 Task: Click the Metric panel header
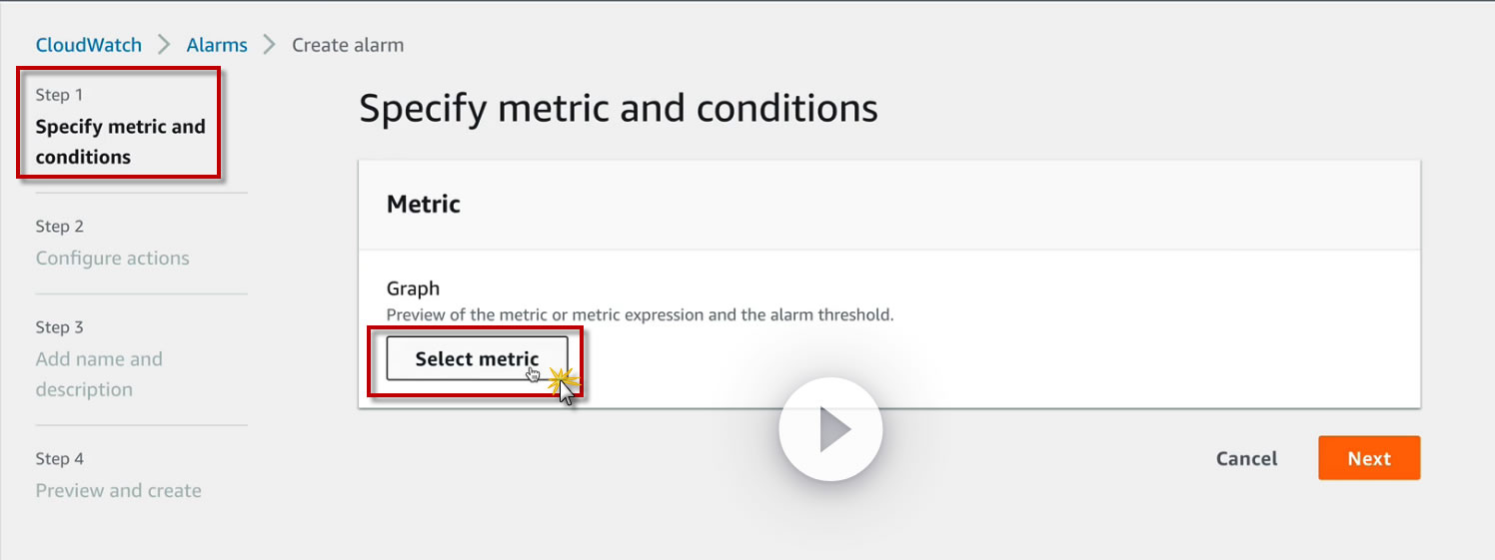[x=424, y=205]
